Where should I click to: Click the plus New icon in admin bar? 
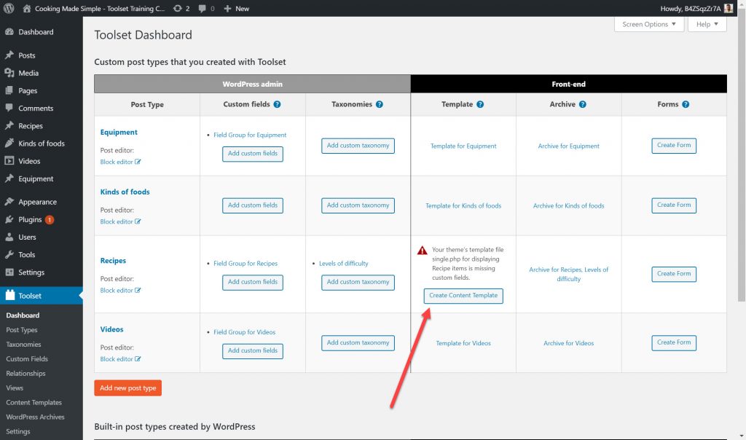pos(227,9)
